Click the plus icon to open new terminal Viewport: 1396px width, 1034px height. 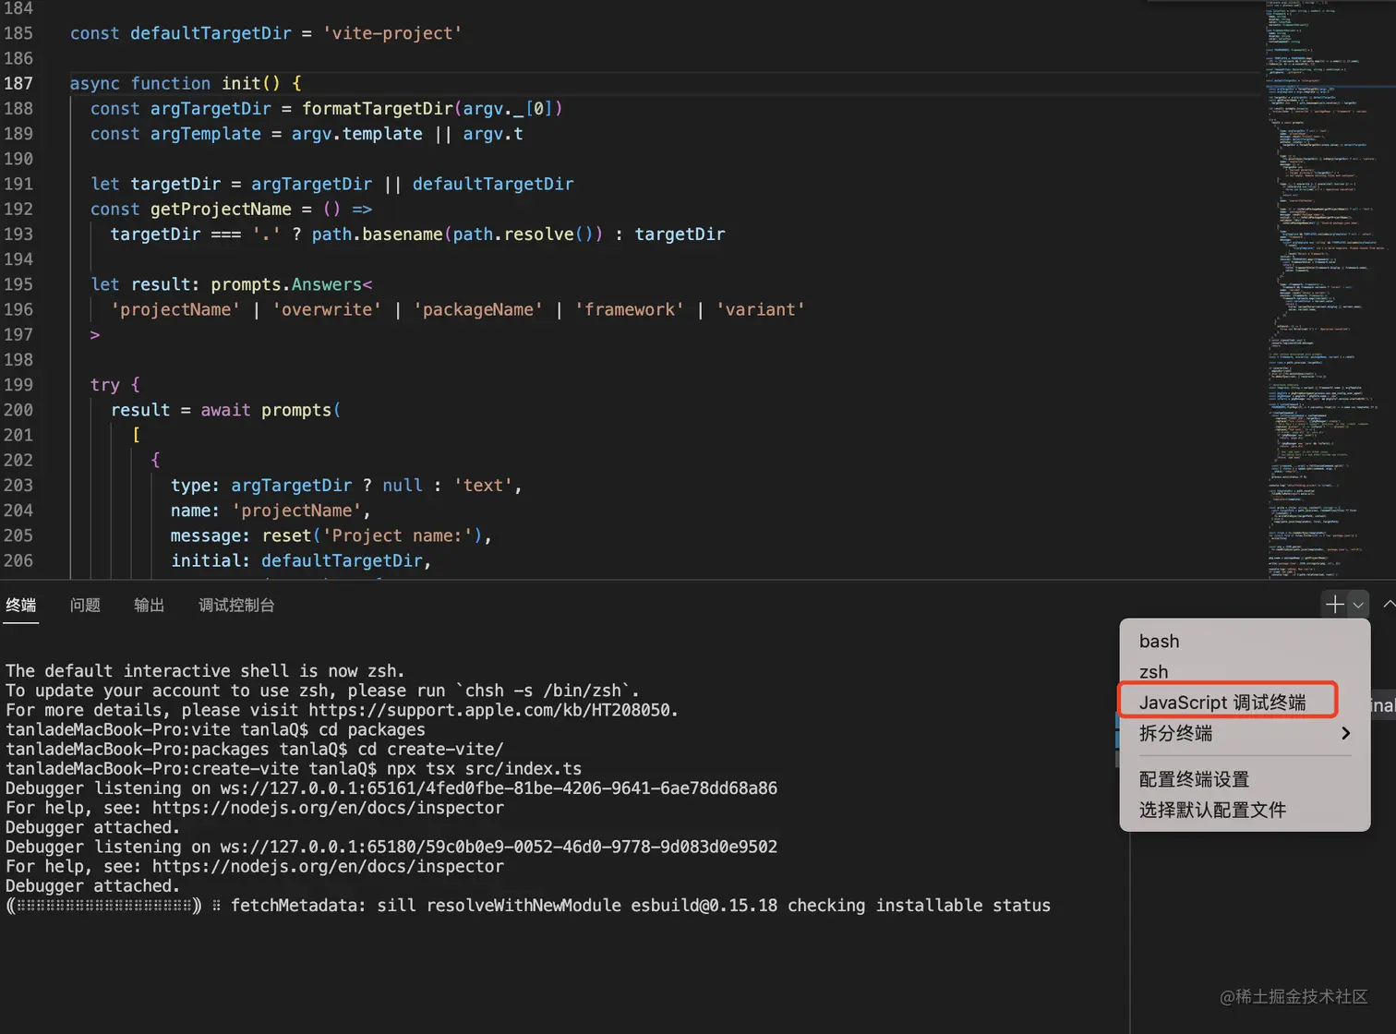(x=1334, y=605)
